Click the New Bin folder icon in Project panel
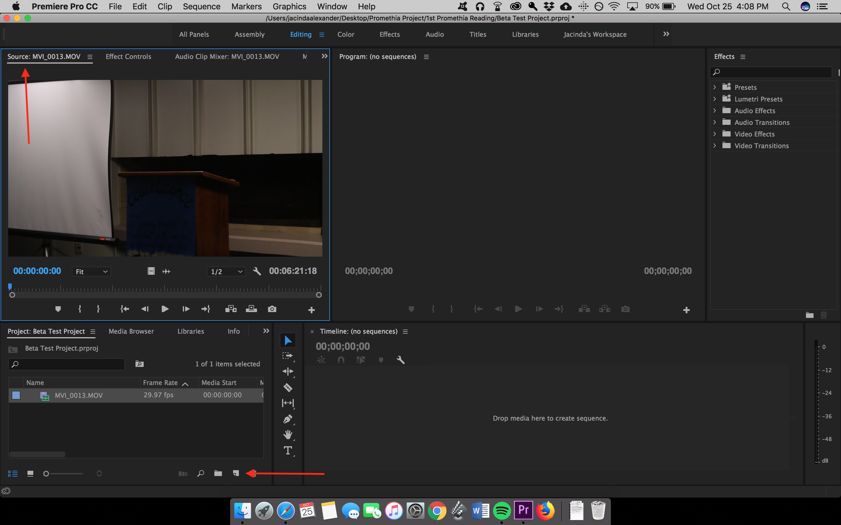 218,473
